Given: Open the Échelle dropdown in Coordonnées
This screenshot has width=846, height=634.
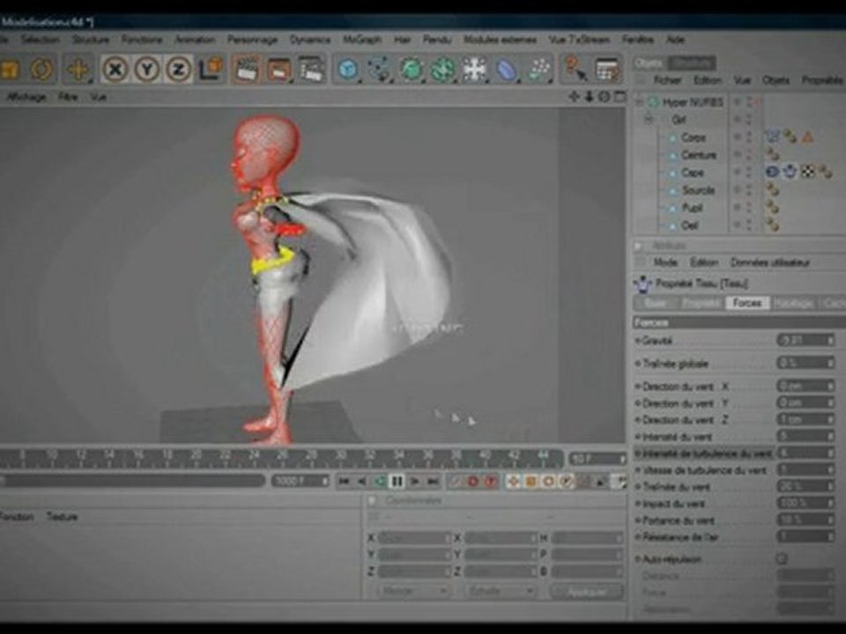Looking at the screenshot, I should click(x=500, y=592).
